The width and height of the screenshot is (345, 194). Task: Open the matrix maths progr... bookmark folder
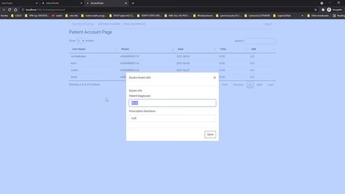click(93, 16)
